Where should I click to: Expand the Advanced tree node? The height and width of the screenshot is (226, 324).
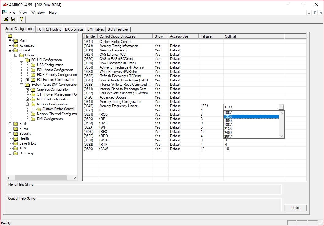point(10,46)
